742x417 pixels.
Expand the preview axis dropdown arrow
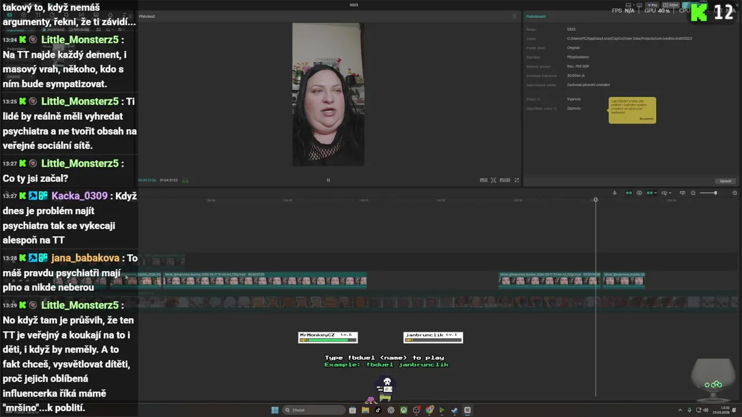tap(670, 193)
